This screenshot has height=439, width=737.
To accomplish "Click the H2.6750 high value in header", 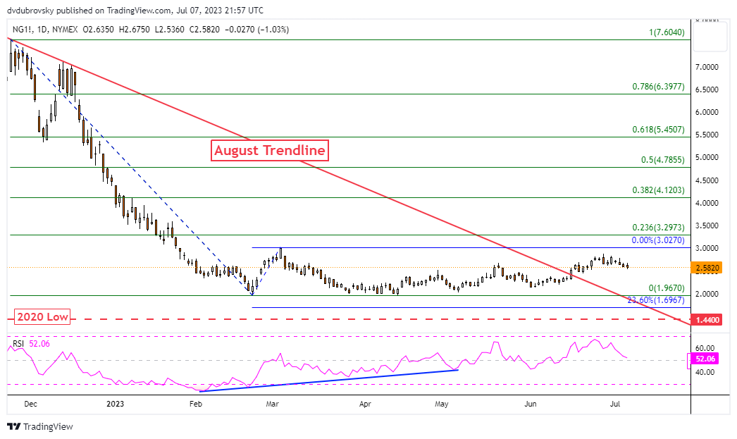I will point(135,30).
